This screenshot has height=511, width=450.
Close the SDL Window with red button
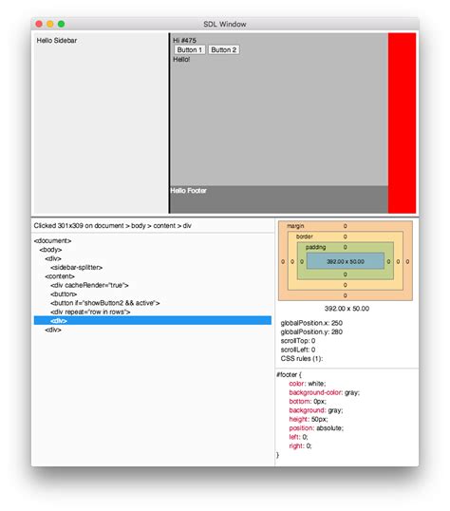39,24
